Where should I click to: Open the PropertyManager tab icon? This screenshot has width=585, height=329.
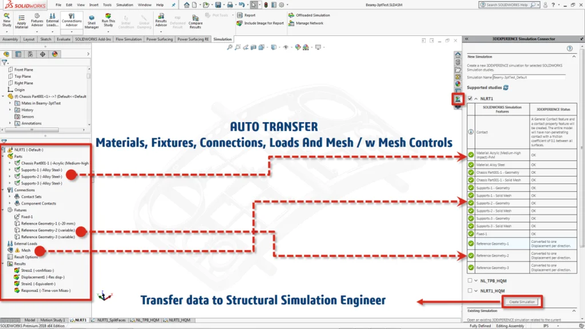pyautogui.click(x=18, y=54)
